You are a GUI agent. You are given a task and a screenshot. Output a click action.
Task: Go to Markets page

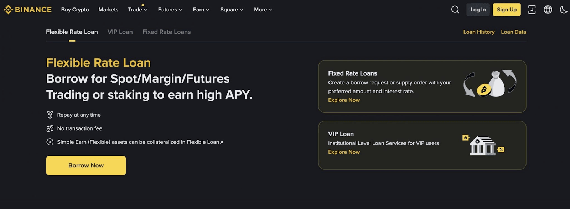(108, 10)
